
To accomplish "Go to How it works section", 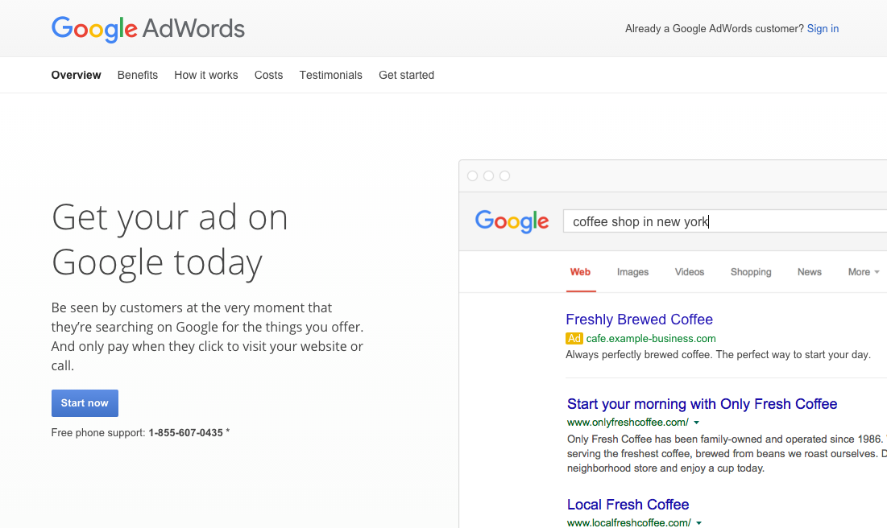I will point(206,75).
